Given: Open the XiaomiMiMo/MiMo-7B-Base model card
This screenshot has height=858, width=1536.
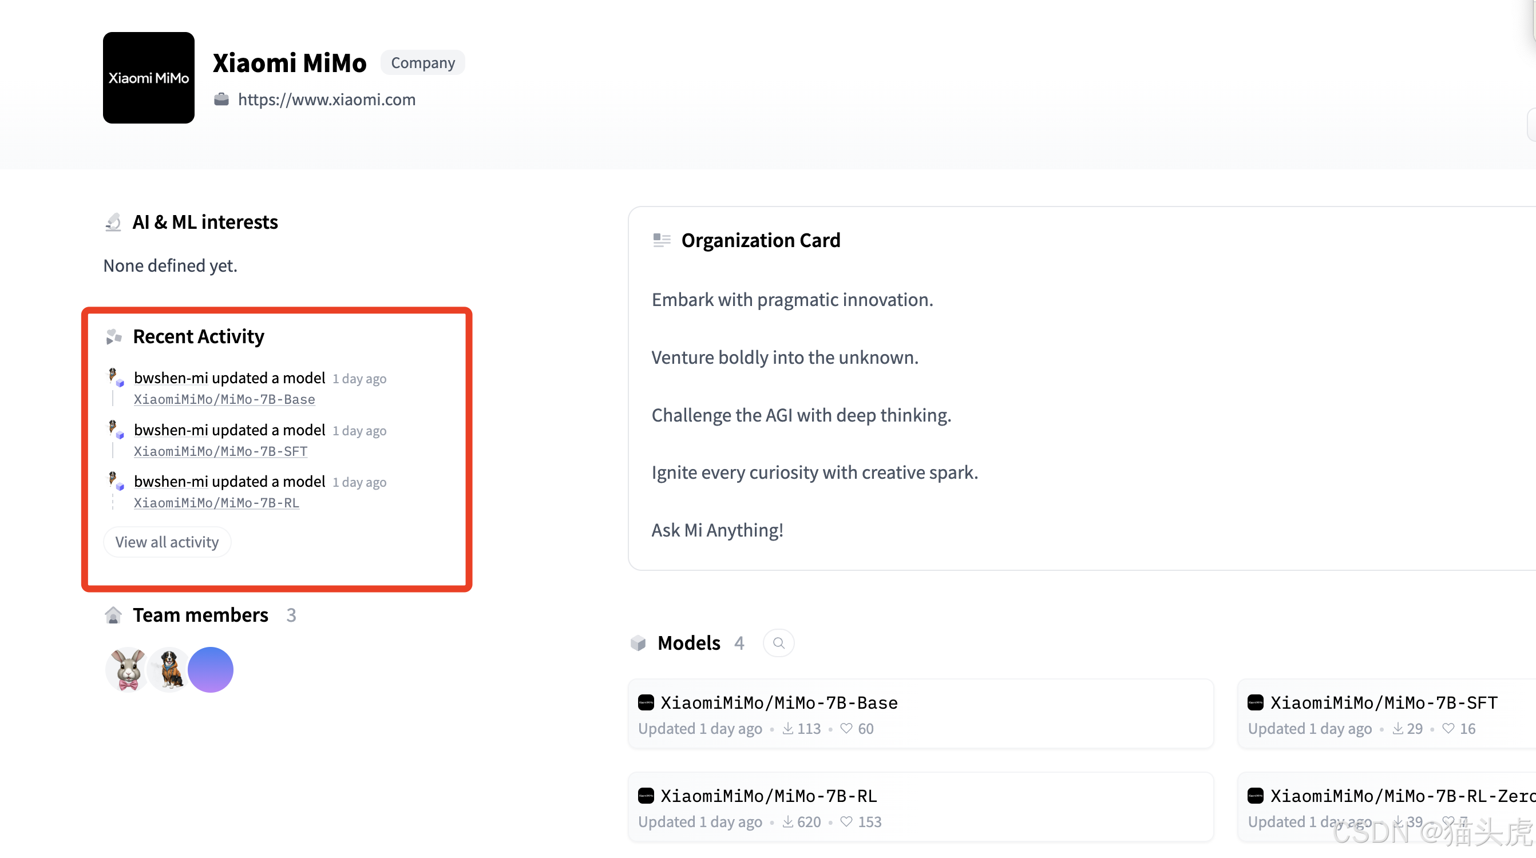Looking at the screenshot, I should [779, 703].
